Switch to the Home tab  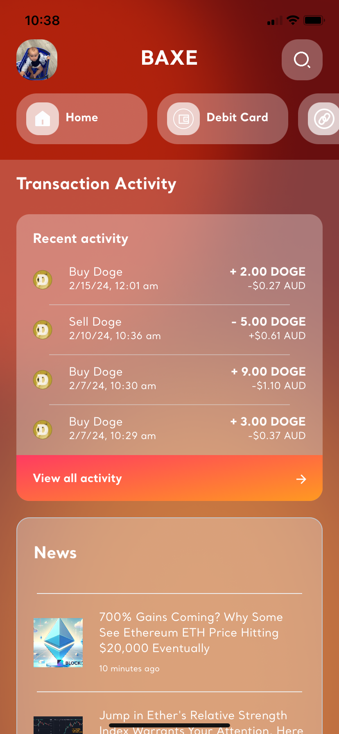point(82,118)
